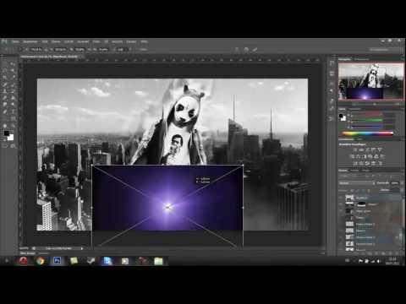
Task: Select the Eraser tool
Action: pos(5,98)
